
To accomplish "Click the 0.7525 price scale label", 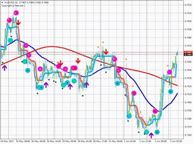I will 188,5.
